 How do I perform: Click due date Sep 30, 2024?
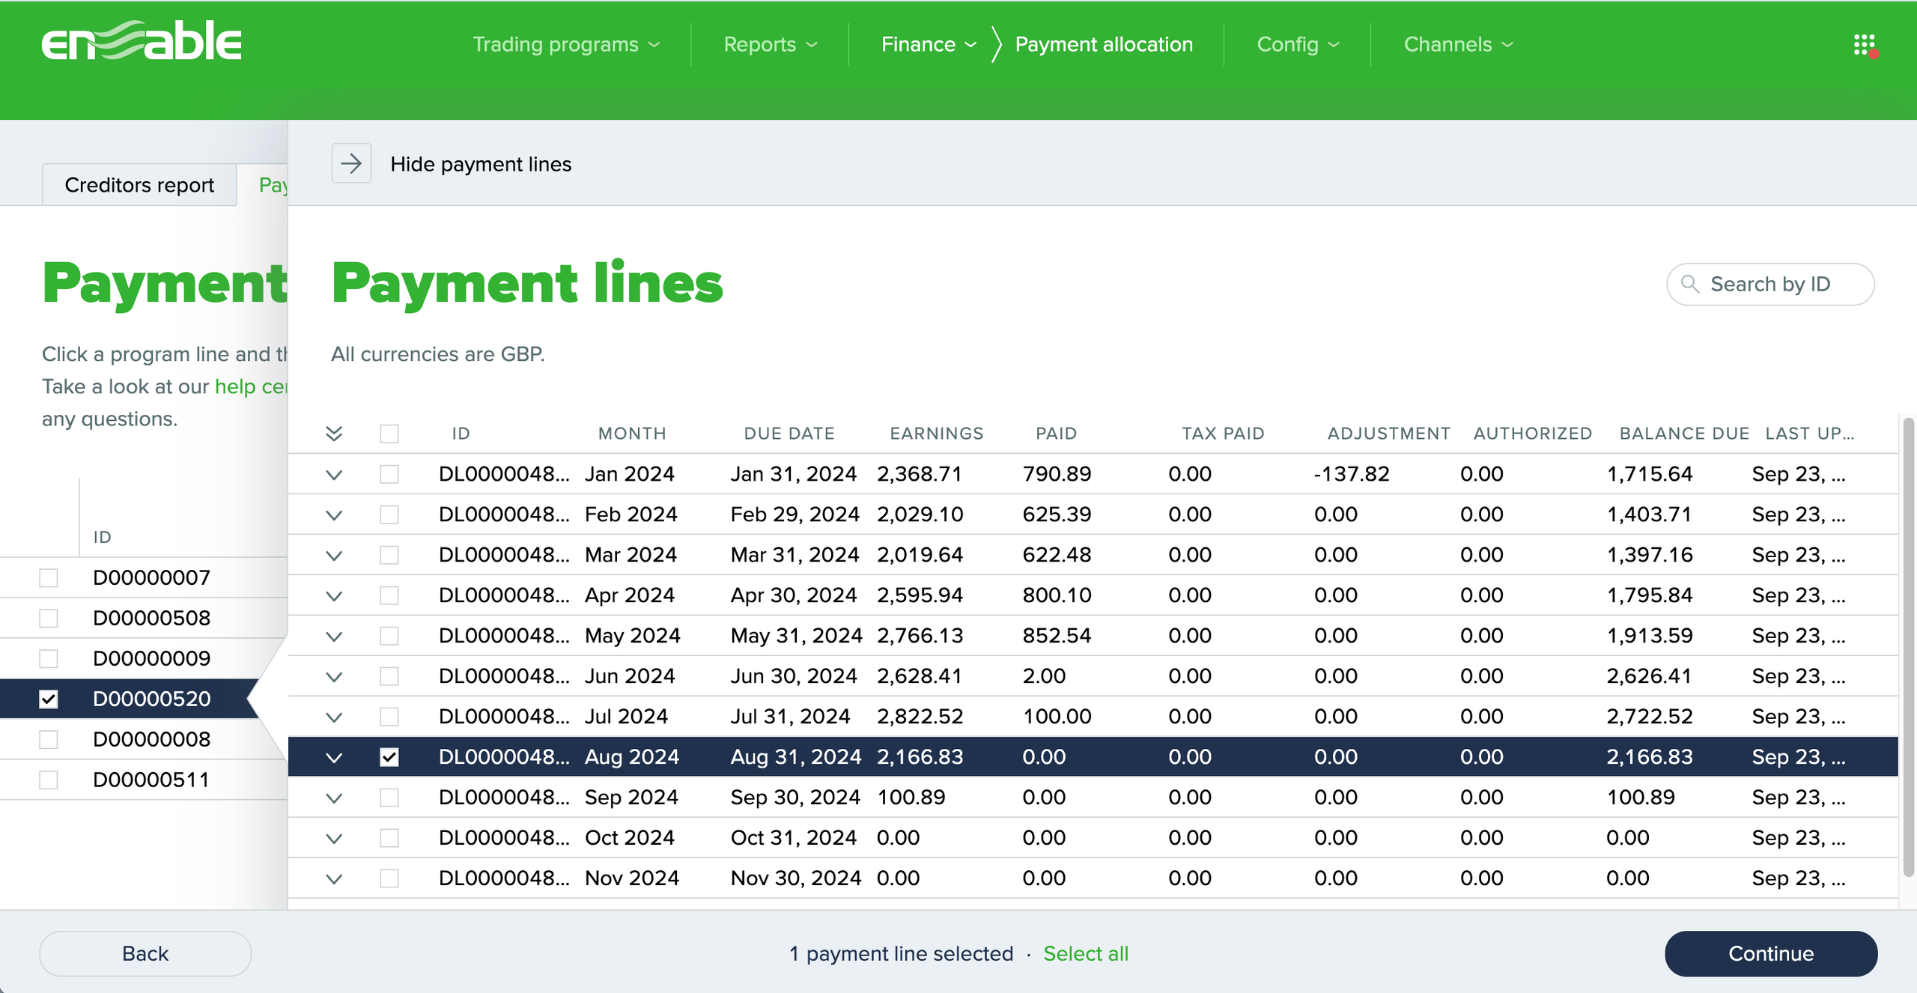795,798
